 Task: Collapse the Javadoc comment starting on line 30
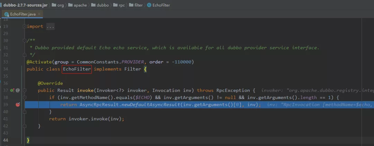[24, 41]
